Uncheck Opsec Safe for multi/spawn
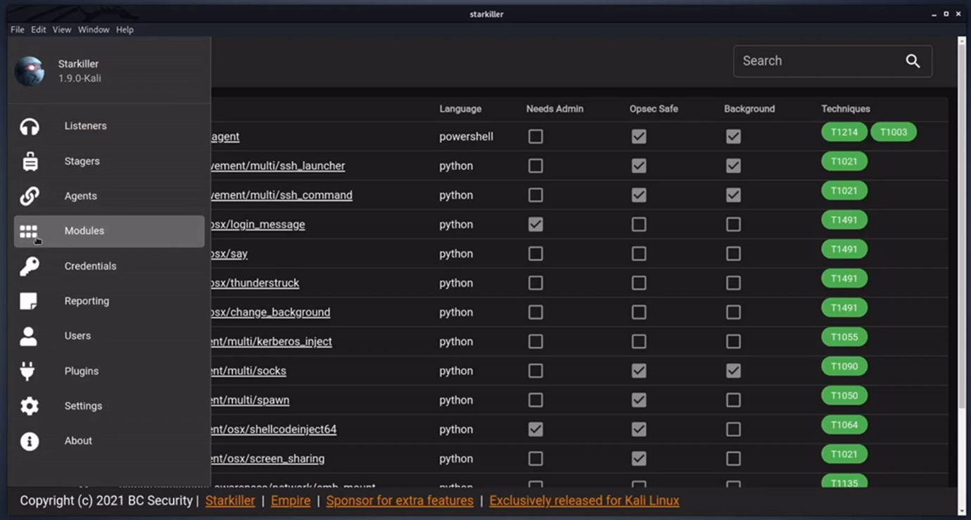 point(639,400)
